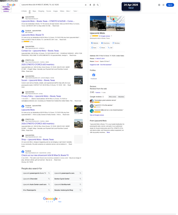Save Lipscomb Moto using the Save button
Viewport: 178px width, 215px height.
94,48
